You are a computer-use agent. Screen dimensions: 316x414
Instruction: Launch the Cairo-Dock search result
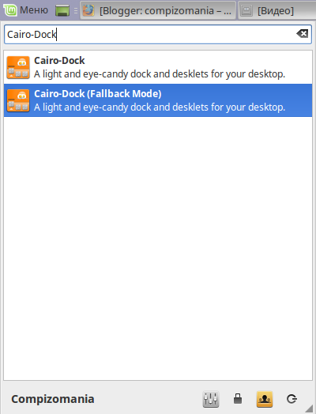pyautogui.click(x=158, y=67)
